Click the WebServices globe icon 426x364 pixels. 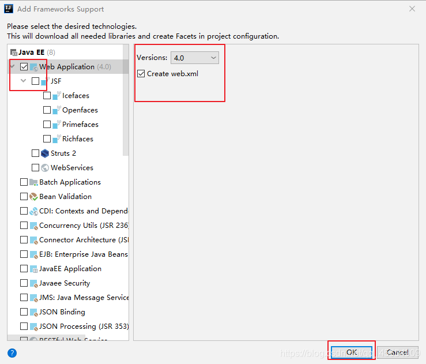pyautogui.click(x=45, y=168)
